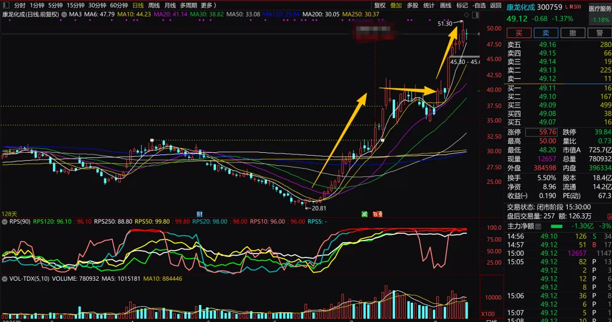This screenshot has height=322, width=612.
Task: Activate the 画线 drawing tools
Action: pos(446,6)
